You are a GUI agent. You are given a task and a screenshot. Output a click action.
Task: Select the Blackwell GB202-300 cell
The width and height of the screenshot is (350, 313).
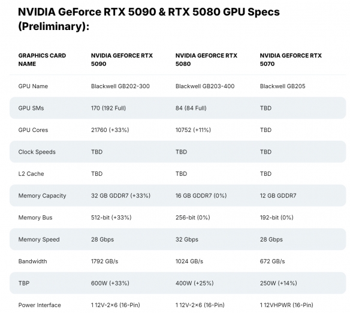coord(120,86)
